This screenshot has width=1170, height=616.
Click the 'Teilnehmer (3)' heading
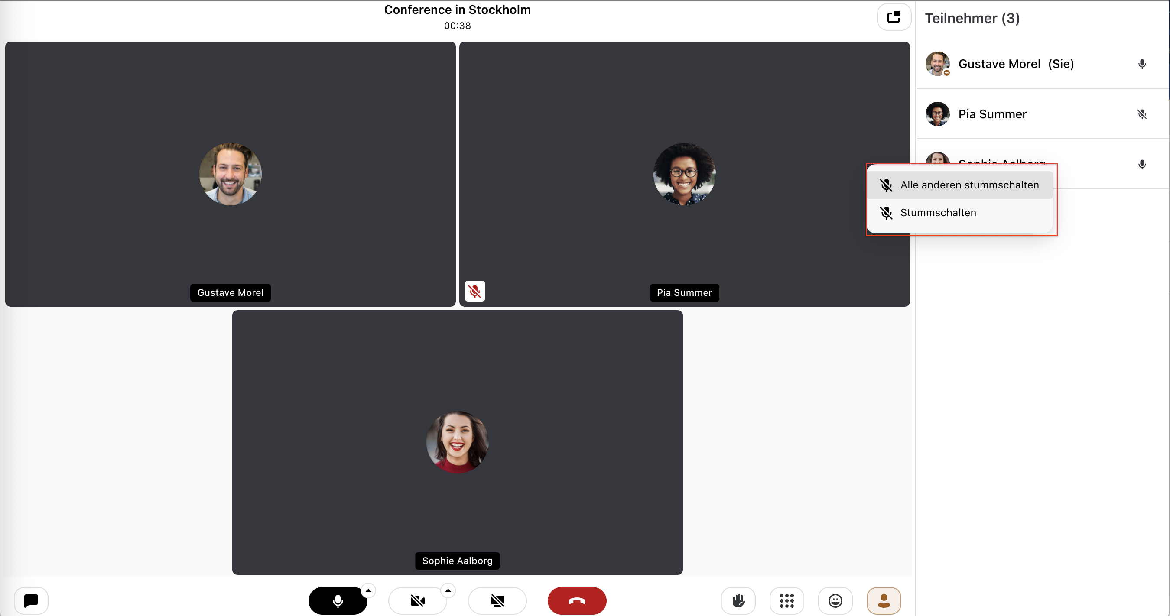coord(972,18)
